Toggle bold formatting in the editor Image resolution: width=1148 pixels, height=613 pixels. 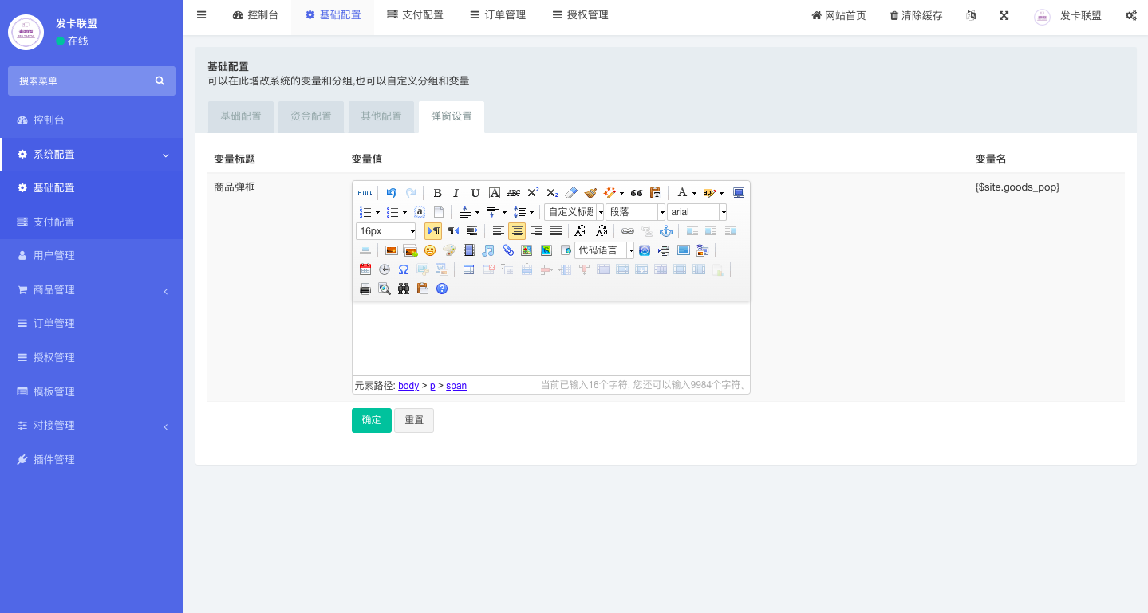[x=437, y=193]
